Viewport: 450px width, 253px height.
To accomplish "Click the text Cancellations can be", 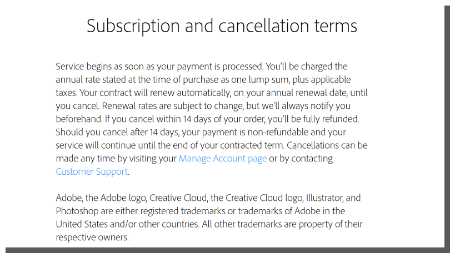I will pyautogui.click(x=327, y=145).
